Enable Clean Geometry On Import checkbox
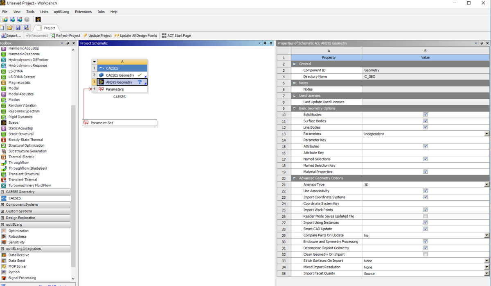Image resolution: width=491 pixels, height=286 pixels. (426, 254)
